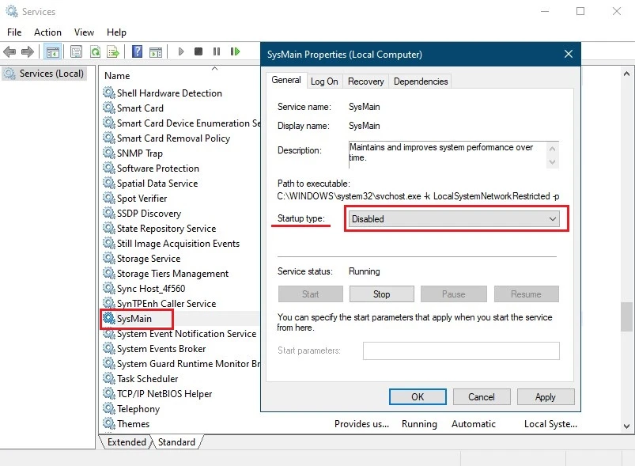Screen dimensions: 635x466
Task: Click the gear icon next to Storage Service
Action: click(108, 258)
